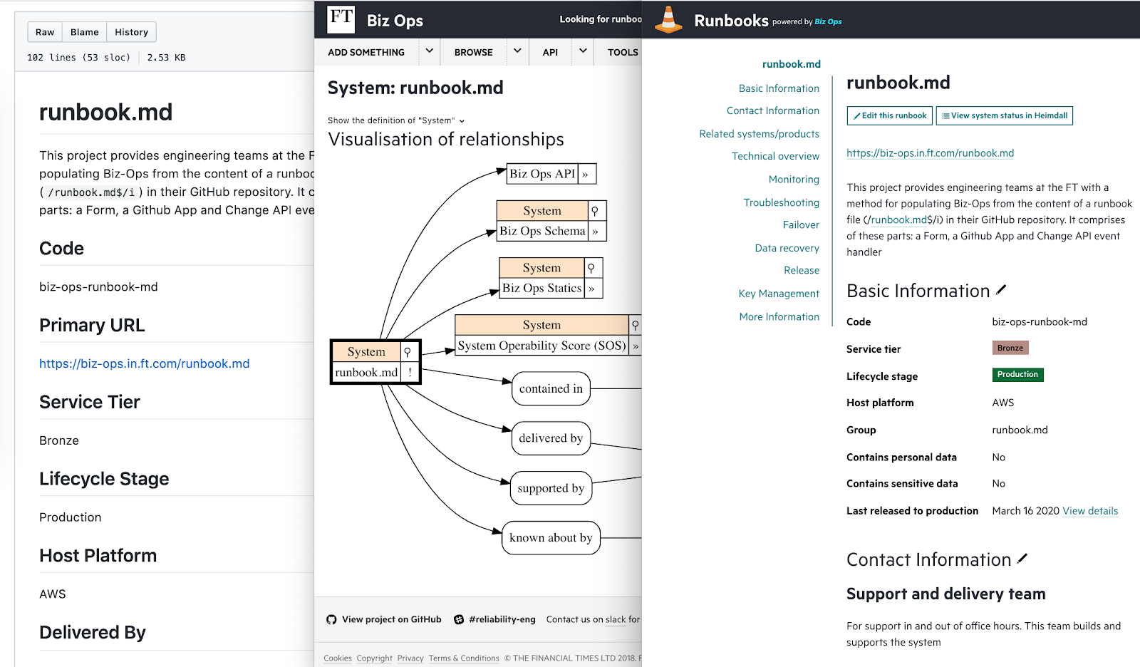Click the FT logo in Biz Ops header
Image resolution: width=1140 pixels, height=667 pixels.
pos(341,19)
